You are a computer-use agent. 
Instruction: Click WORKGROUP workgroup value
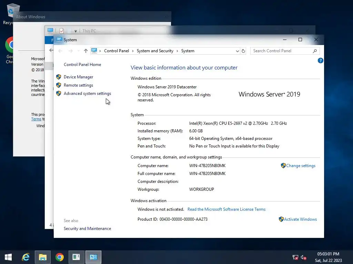coord(201,189)
